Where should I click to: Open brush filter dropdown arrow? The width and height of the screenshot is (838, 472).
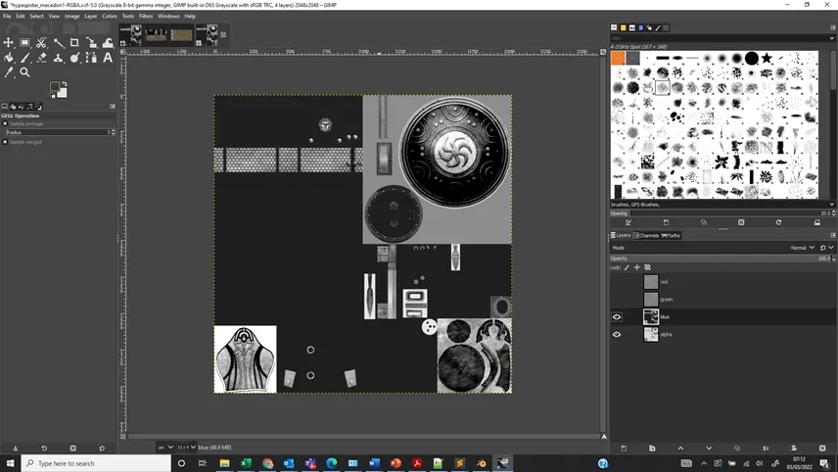pos(831,38)
